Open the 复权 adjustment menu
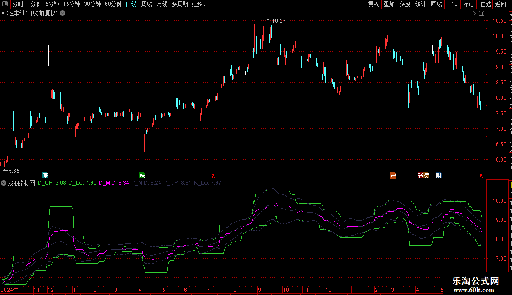Viewport: 512px width, 295px height. (x=373, y=4)
